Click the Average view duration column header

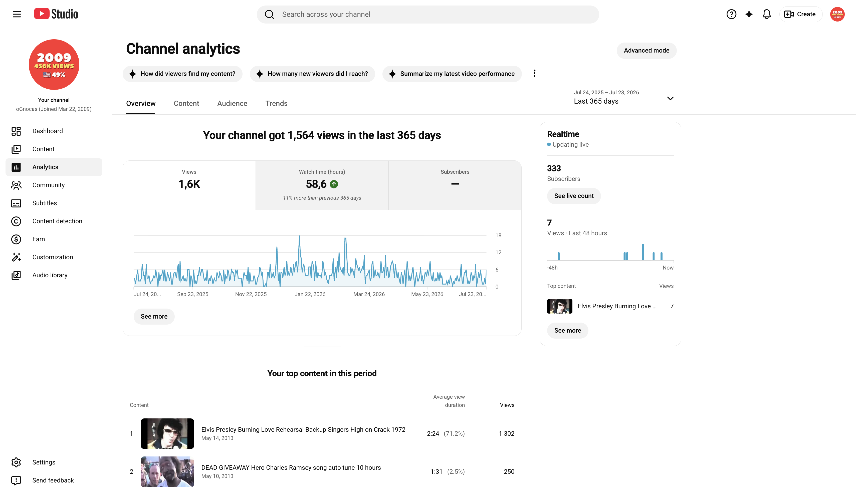pos(449,401)
